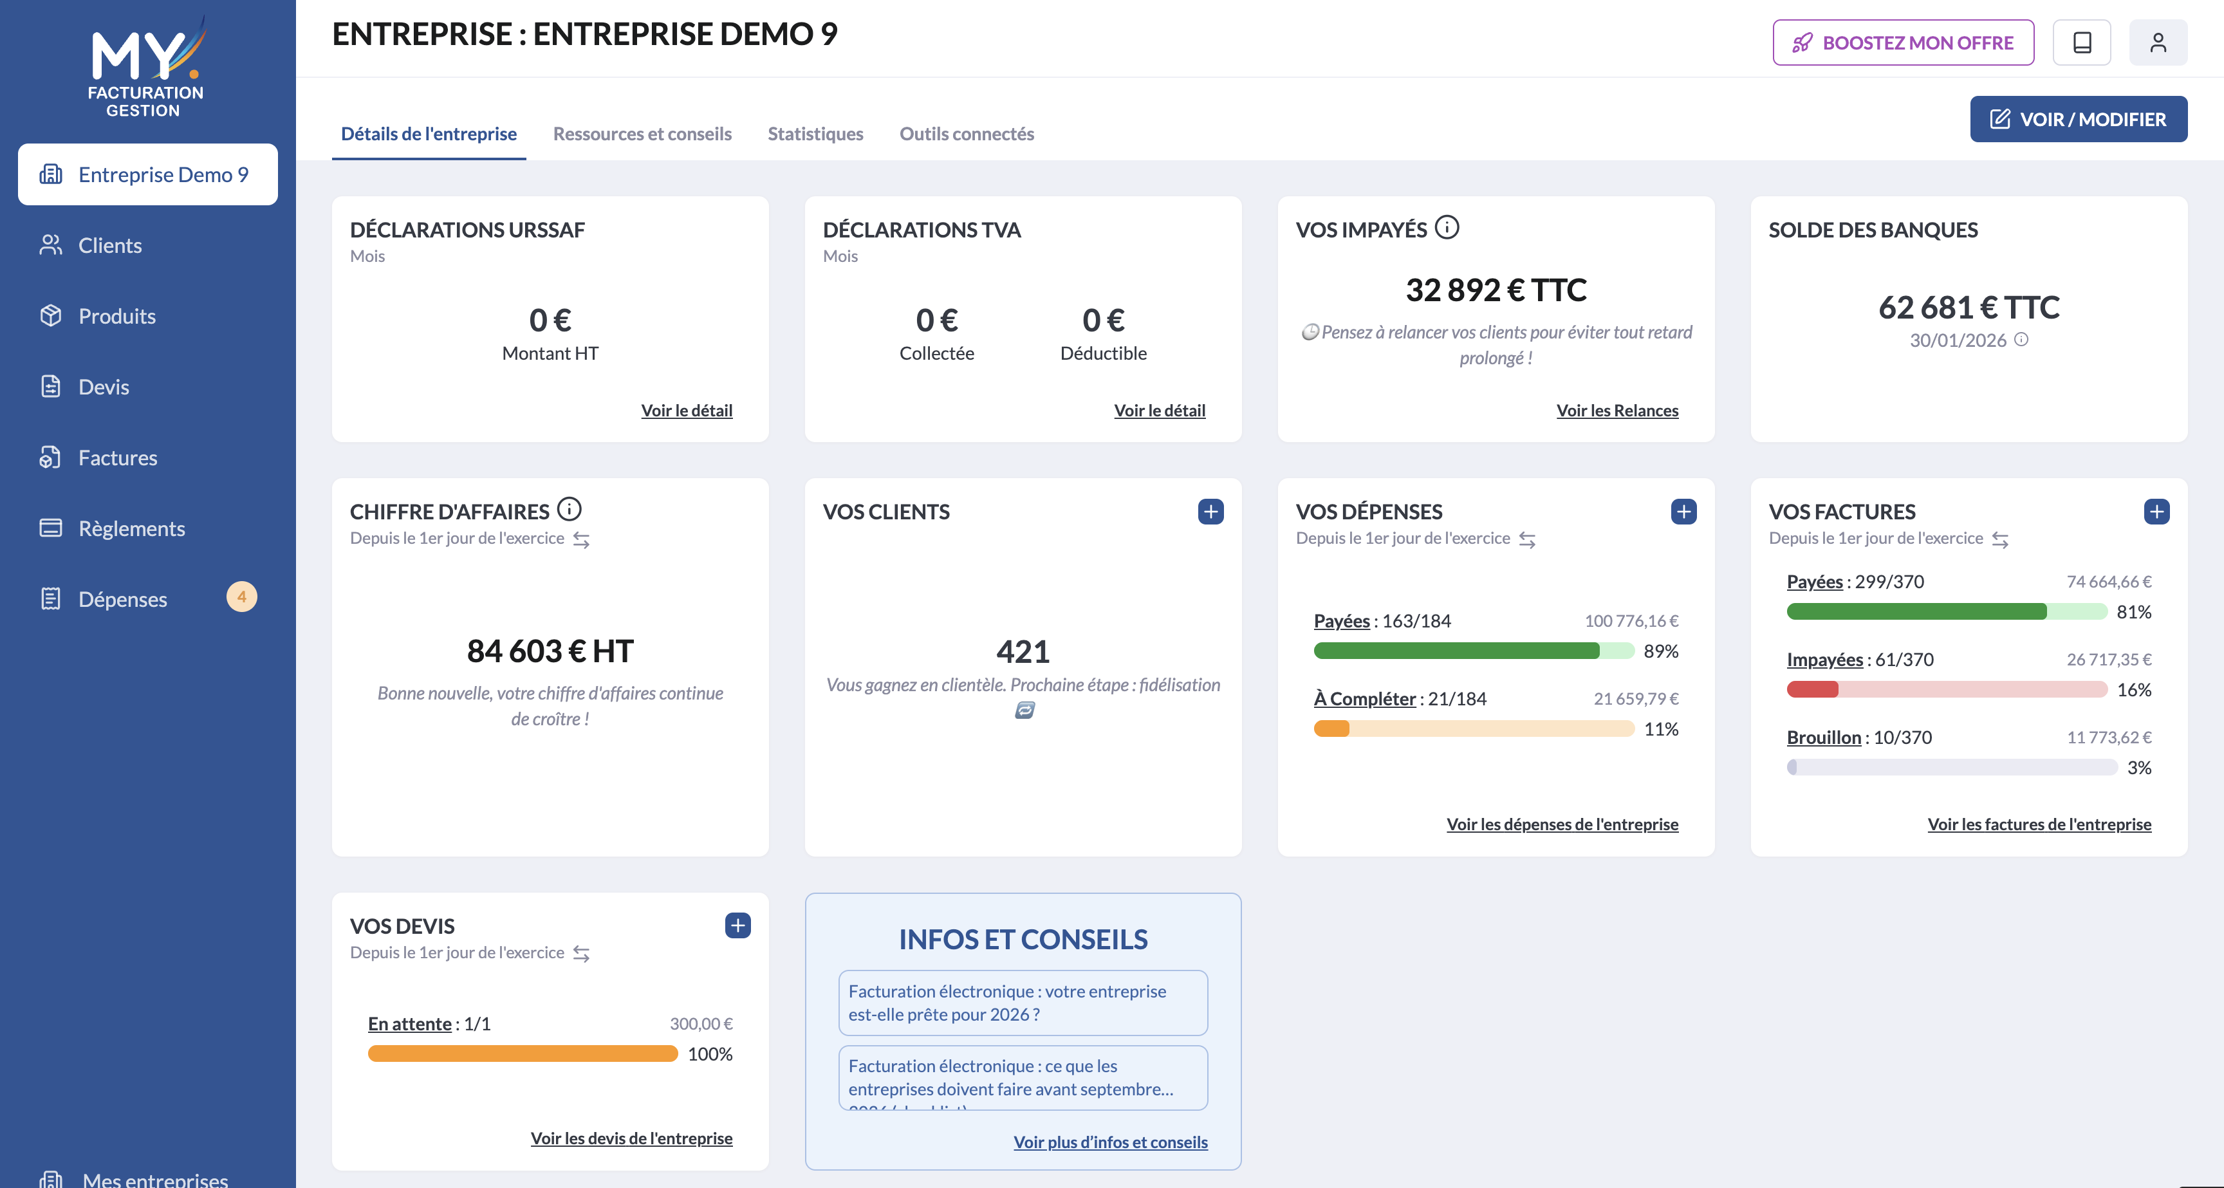
Task: Click En attente link in Vos Devis
Action: pos(409,1024)
